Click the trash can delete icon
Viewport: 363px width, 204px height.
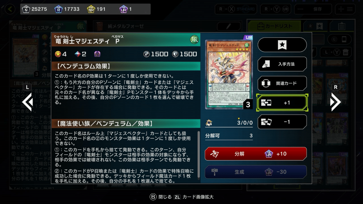345,53
